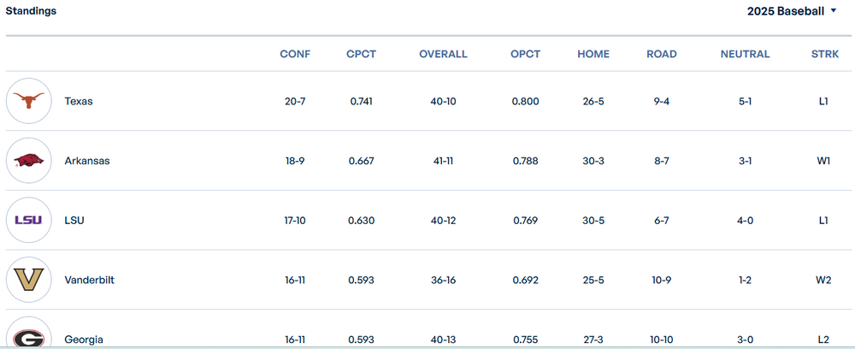Click the Vanderbilt Commodores logo icon
The image size is (855, 349).
(30, 280)
